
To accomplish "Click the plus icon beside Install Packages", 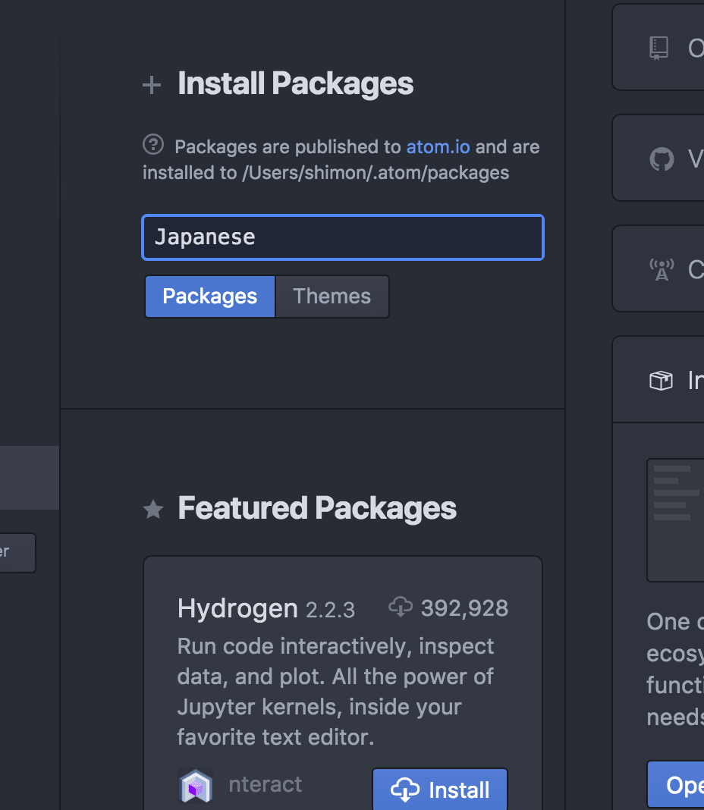I will coord(152,85).
